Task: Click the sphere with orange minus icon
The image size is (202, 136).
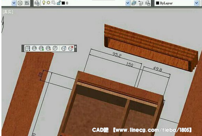Action: point(48,48)
